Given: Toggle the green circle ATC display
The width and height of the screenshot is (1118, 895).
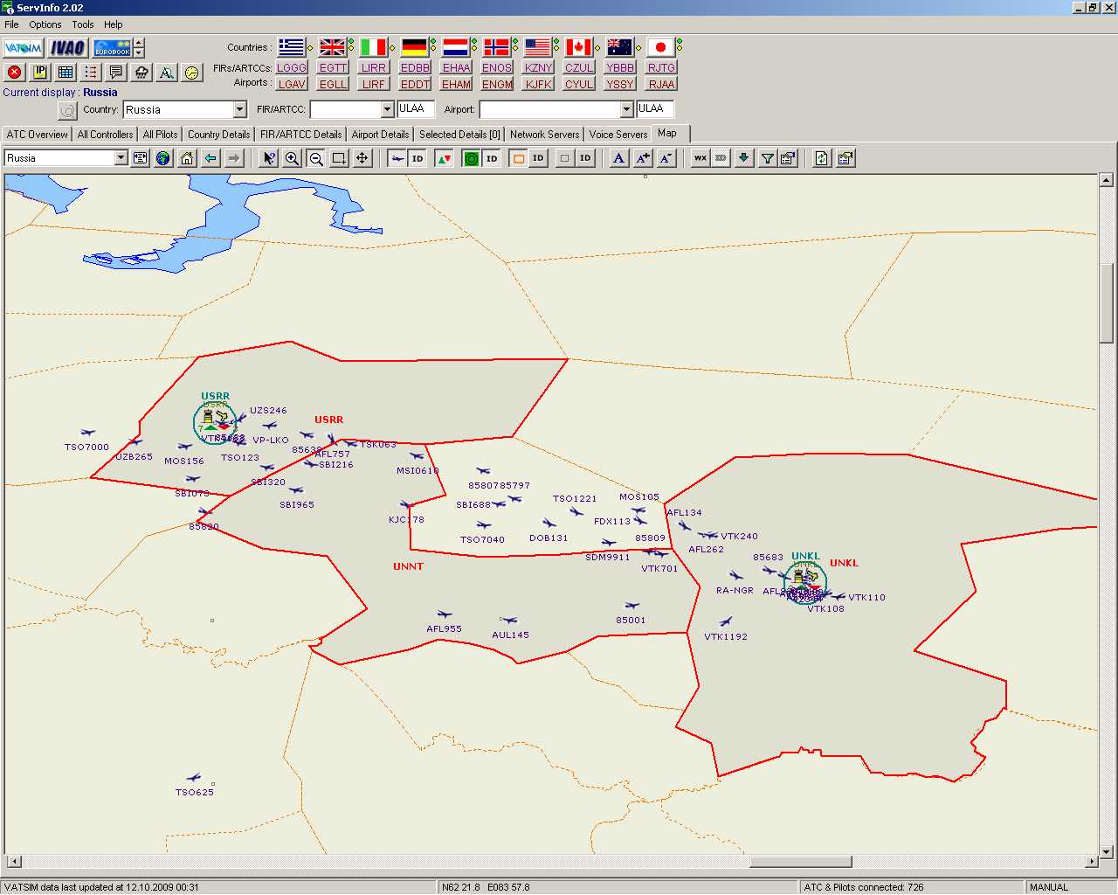Looking at the screenshot, I should click(x=471, y=158).
